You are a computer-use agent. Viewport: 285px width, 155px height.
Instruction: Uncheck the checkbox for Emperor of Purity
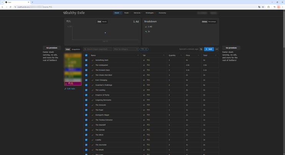(x=86, y=95)
